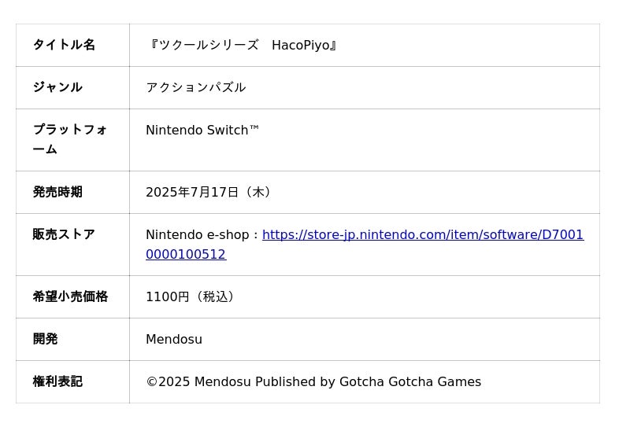Click the "発売時期" row label
The height and width of the screenshot is (427, 630).
coord(57,192)
